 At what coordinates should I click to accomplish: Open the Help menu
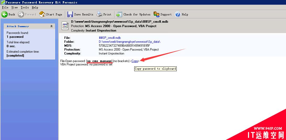point(35,8)
